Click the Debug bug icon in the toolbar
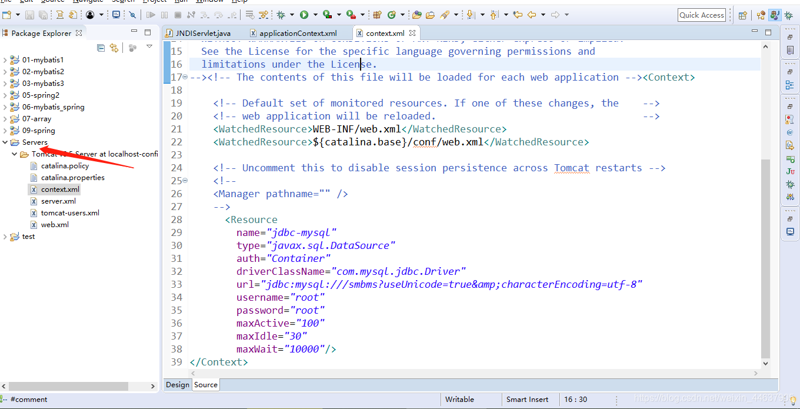The height and width of the screenshot is (409, 800). tap(281, 15)
